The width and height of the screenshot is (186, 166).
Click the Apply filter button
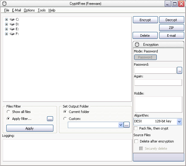pyautogui.click(x=30, y=128)
